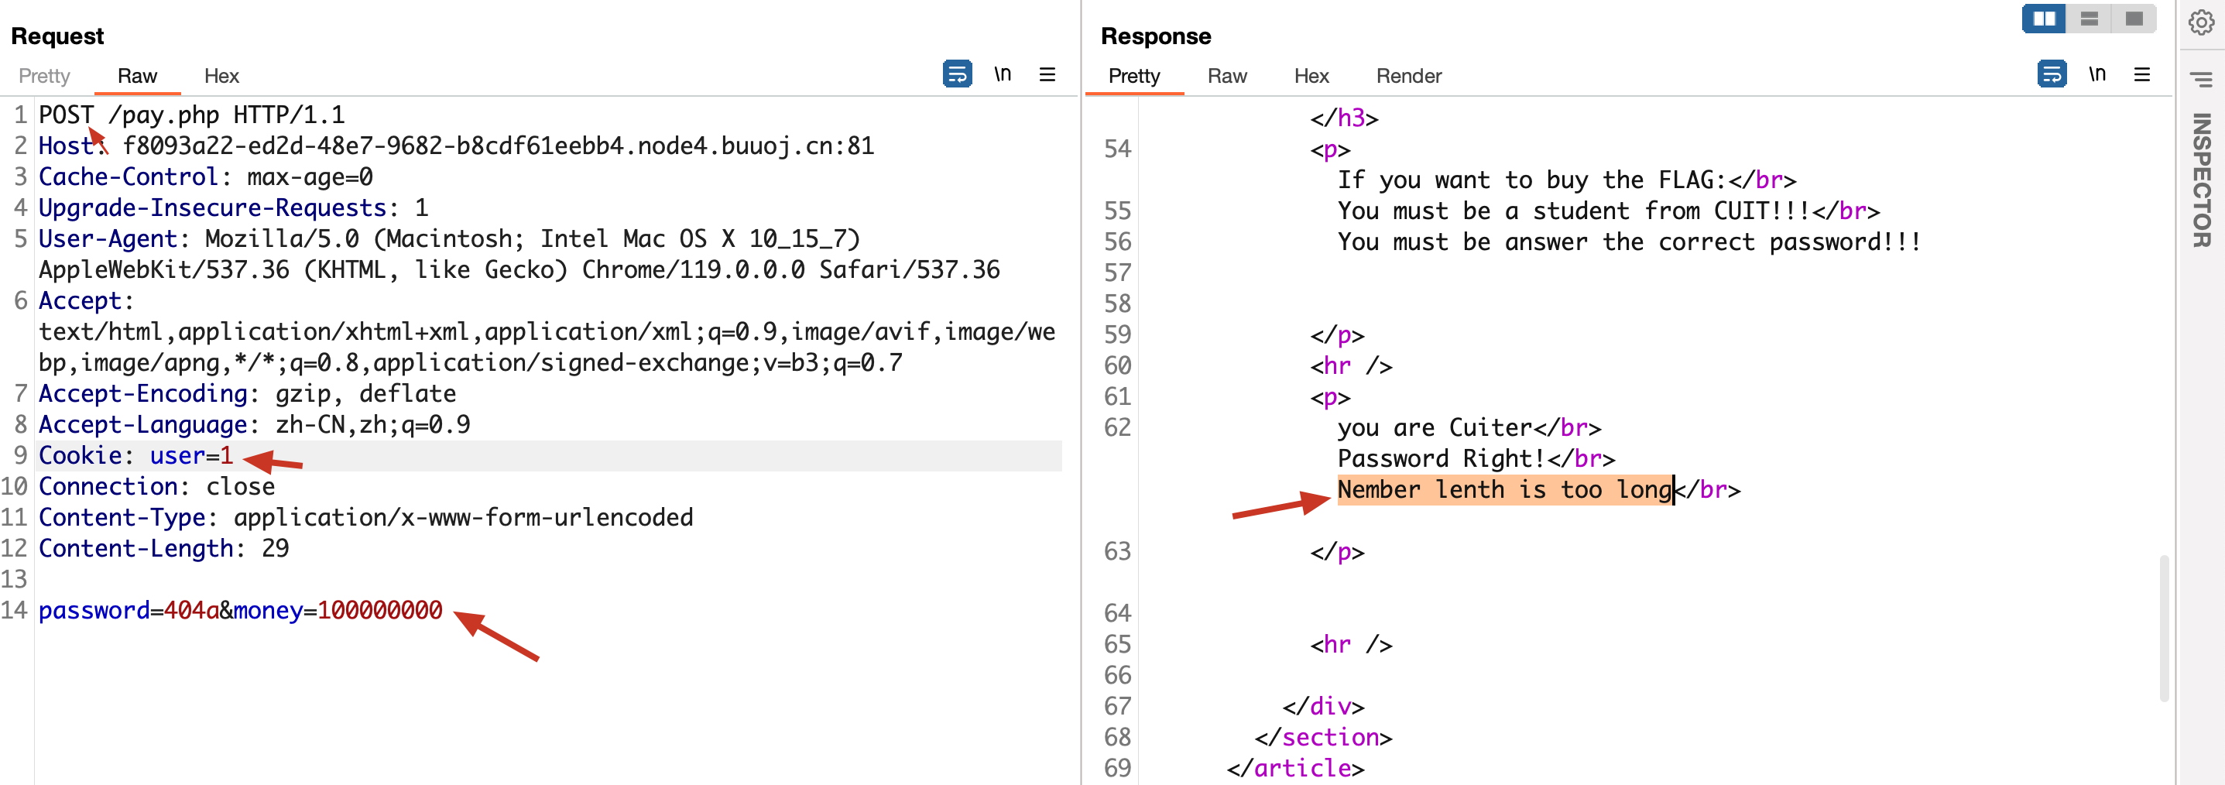Switch Response view to Render tab
This screenshot has width=2225, height=785.
pos(1409,76)
